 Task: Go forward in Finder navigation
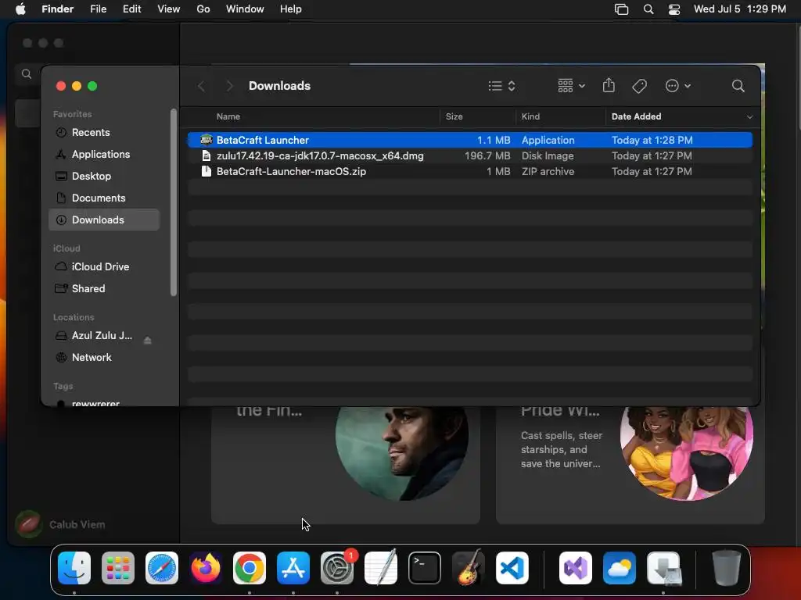[x=229, y=86]
